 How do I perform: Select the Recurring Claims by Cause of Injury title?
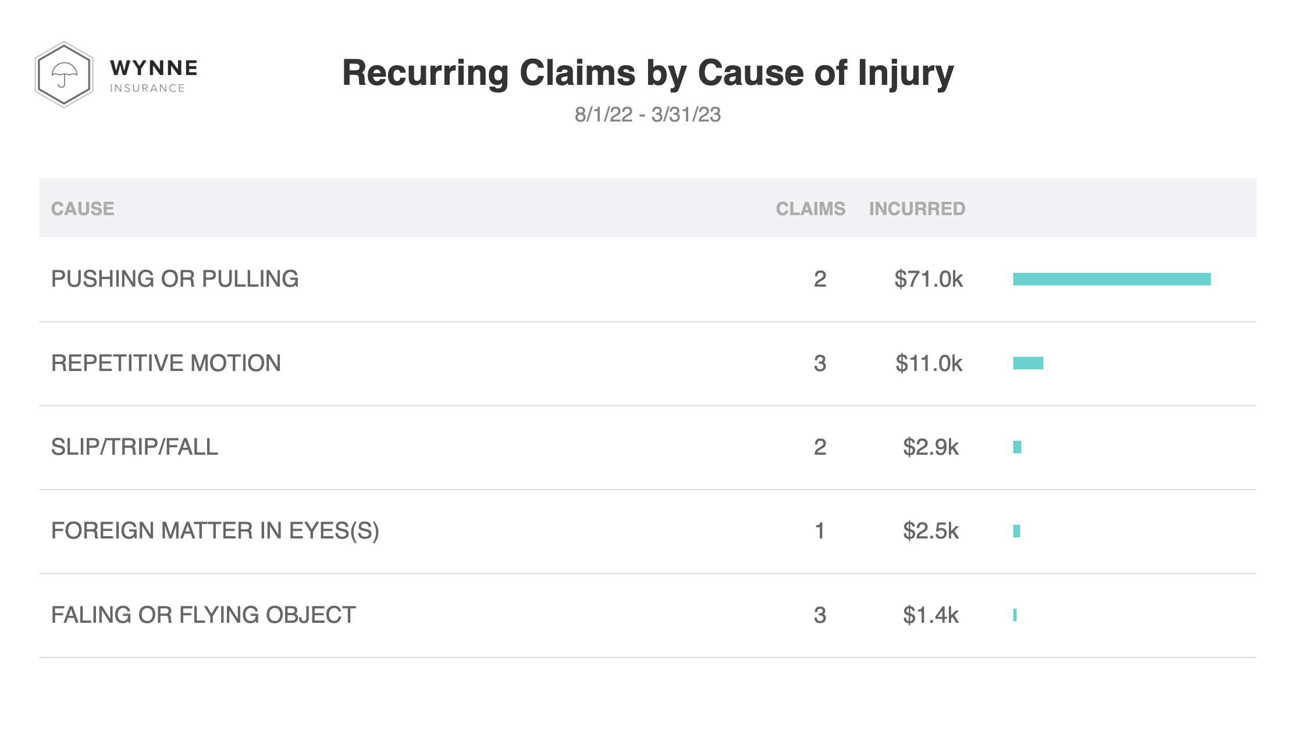648,73
